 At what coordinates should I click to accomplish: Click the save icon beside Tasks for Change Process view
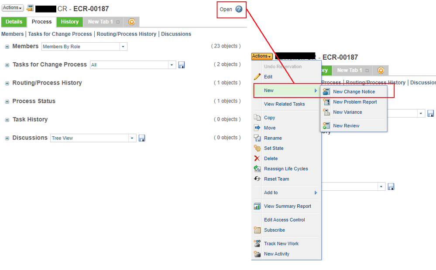click(x=182, y=65)
